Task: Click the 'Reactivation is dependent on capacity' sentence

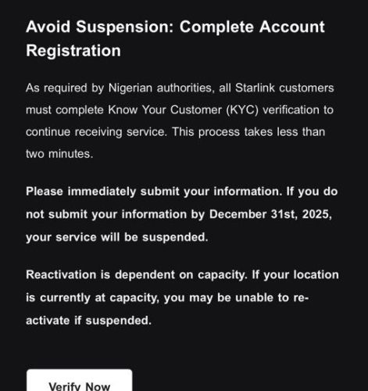Action: [x=136, y=274]
